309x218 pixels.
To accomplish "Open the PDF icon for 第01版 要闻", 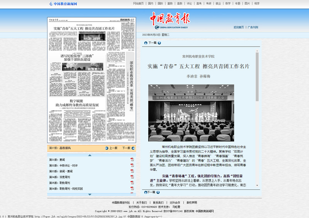I will coord(132,159).
